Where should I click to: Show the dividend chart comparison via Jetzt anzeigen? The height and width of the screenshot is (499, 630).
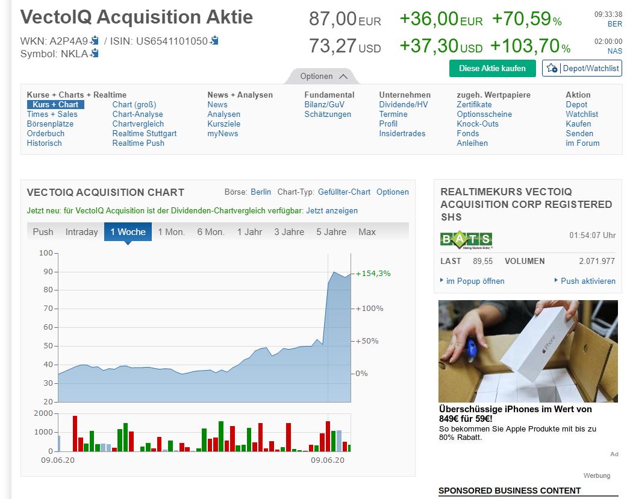click(331, 211)
